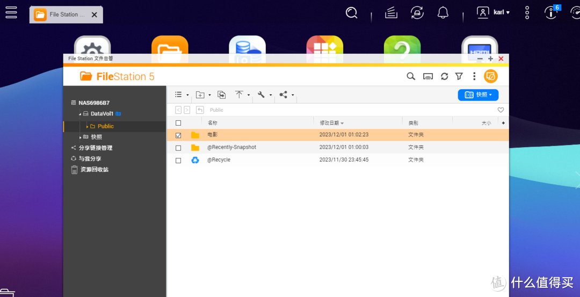Select the @Recycle folder name
The width and height of the screenshot is (580, 297).
[219, 160]
